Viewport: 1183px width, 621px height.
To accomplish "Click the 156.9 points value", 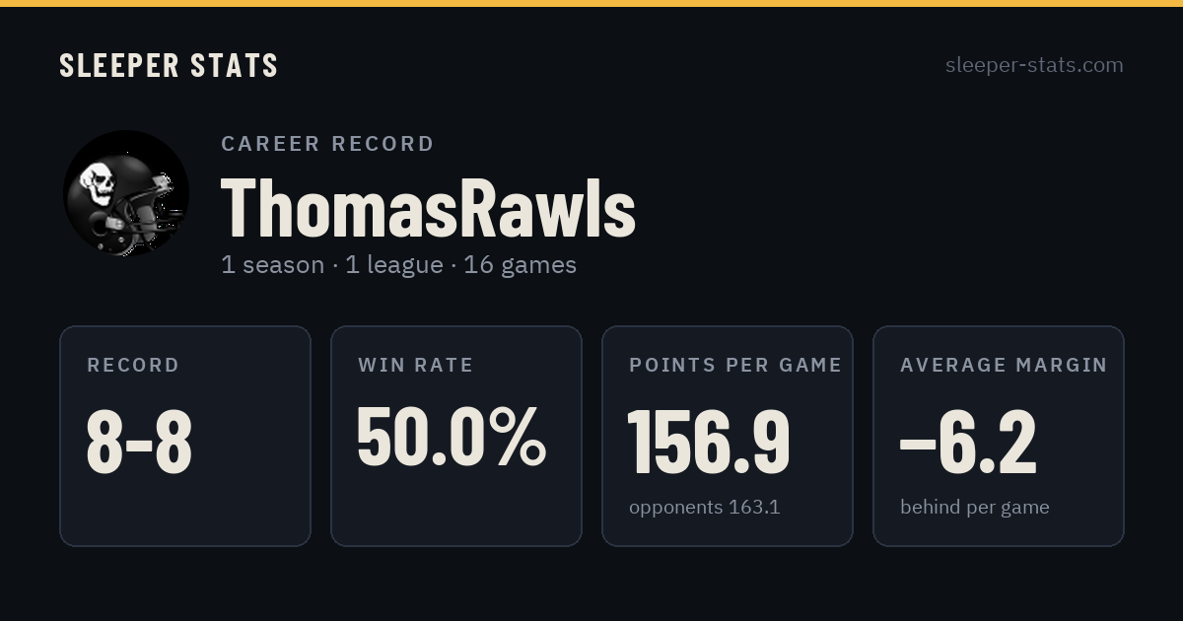I will tap(710, 442).
